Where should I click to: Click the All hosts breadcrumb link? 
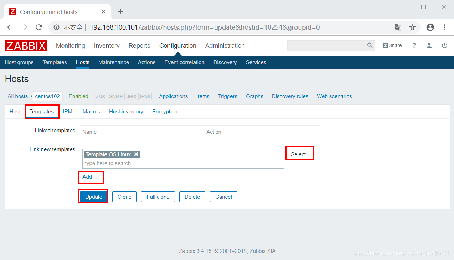tap(18, 96)
